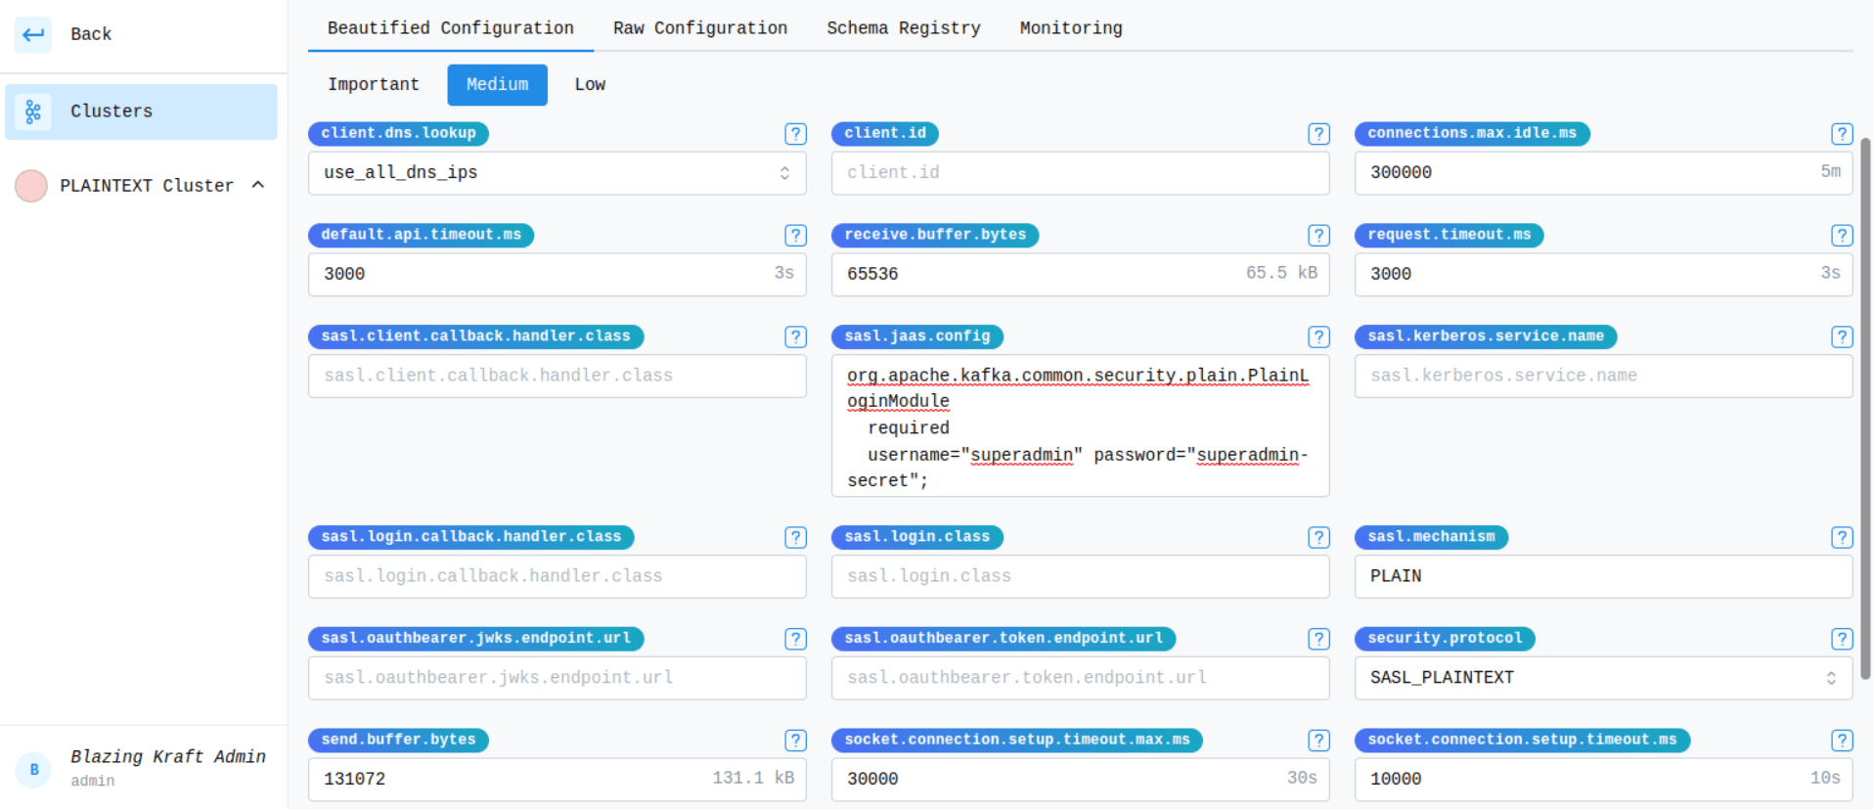The width and height of the screenshot is (1873, 809).
Task: Click the PLAINTEXT Cluster label
Action: pos(147,186)
